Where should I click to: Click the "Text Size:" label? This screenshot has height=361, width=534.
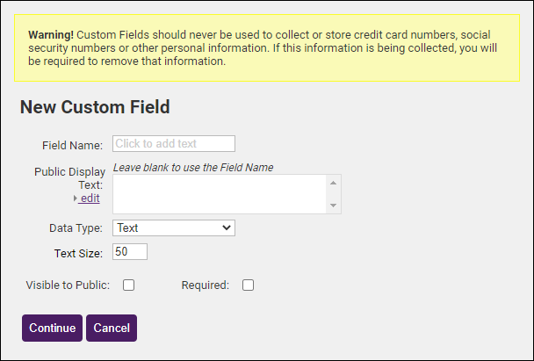[x=78, y=253]
